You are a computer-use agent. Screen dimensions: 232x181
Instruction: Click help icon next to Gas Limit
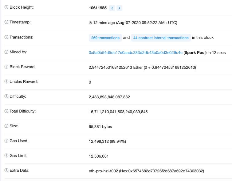6,156
